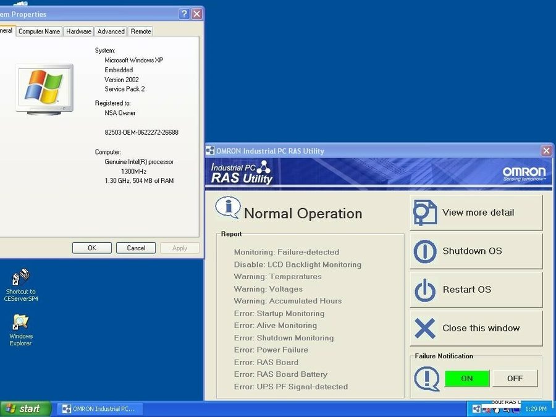The width and height of the screenshot is (556, 417).
Task: Click the Normal Operation status heading
Action: (x=303, y=214)
